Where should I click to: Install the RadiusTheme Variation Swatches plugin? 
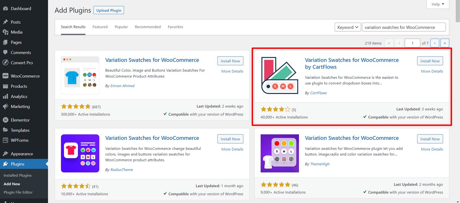click(230, 139)
